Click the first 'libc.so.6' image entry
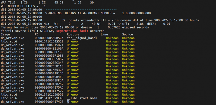This screenshot has width=216, height=105. pyautogui.click(x=9, y=41)
